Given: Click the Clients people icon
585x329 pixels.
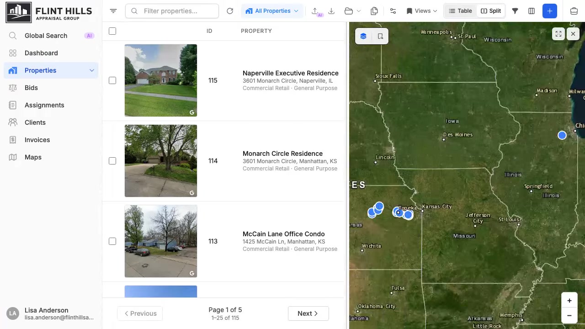Looking at the screenshot, I should 13,122.
